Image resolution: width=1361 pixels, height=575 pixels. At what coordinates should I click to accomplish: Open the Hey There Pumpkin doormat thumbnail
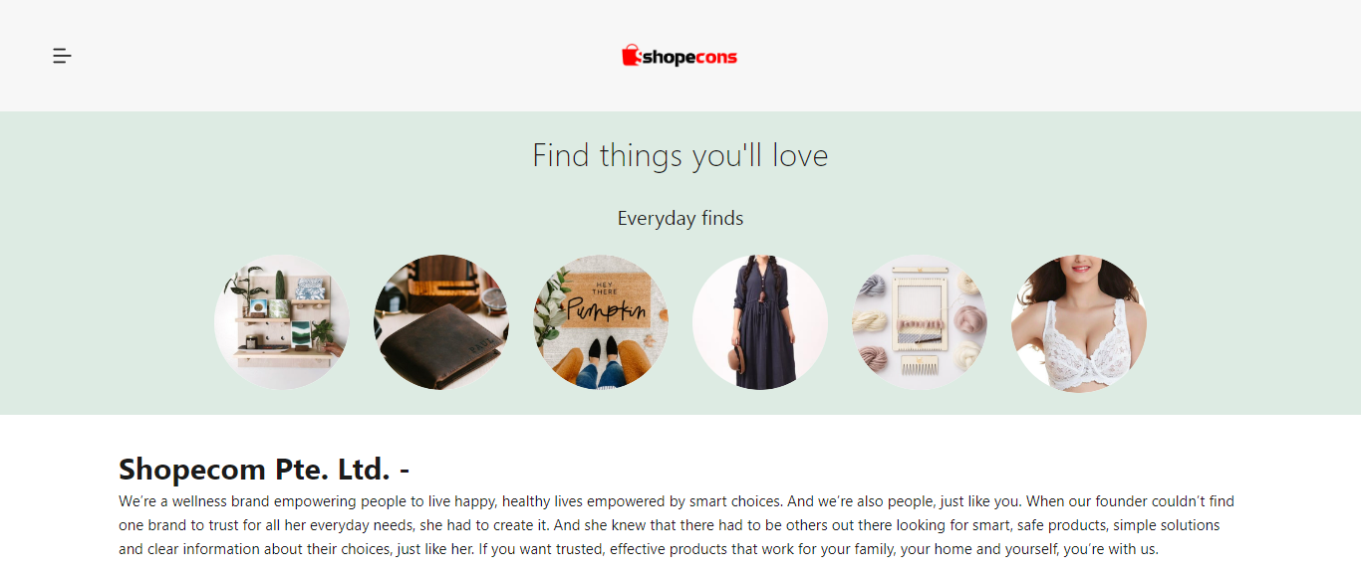click(x=601, y=322)
